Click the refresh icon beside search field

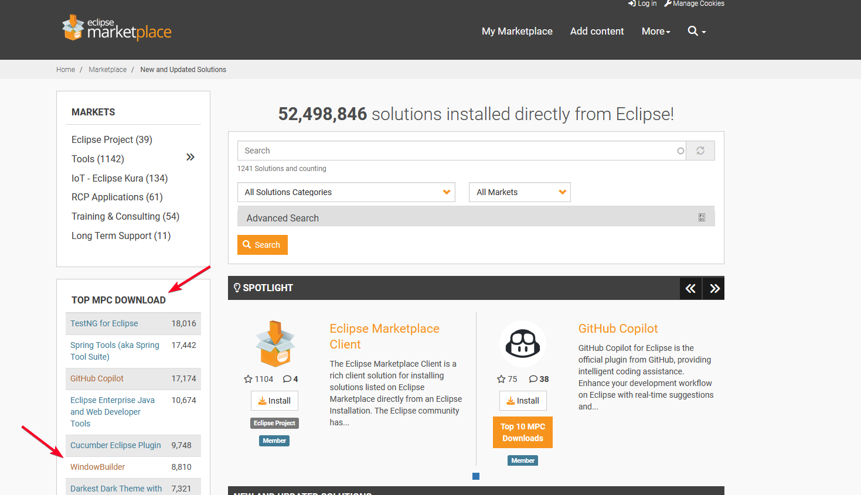[700, 151]
